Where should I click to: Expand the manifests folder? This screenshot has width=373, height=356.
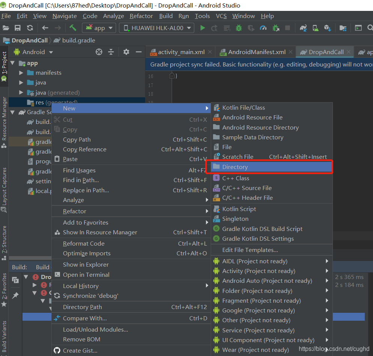tap(21, 73)
